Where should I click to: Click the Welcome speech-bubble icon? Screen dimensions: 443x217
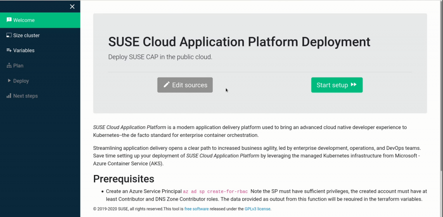[x=9, y=20]
